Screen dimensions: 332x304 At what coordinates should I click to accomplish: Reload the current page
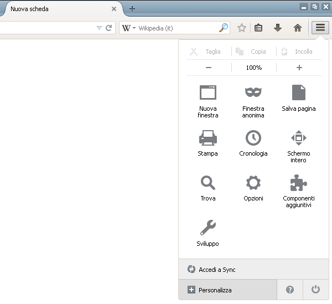108,28
